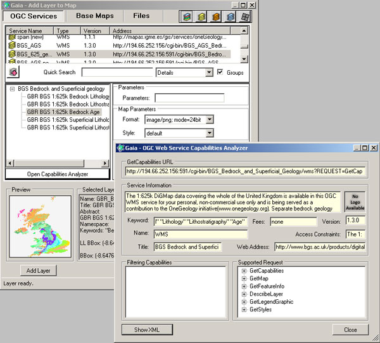
Task: Switch to the OGC Services tab
Action: pos(34,16)
